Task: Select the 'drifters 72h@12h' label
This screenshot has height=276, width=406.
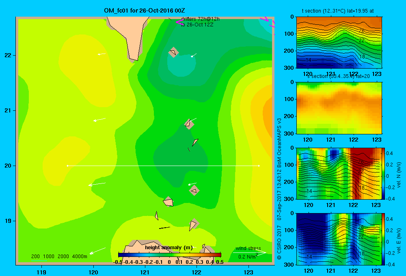Action: (x=200, y=19)
